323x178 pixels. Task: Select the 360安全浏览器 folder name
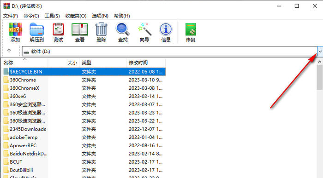pyautogui.click(x=27, y=104)
